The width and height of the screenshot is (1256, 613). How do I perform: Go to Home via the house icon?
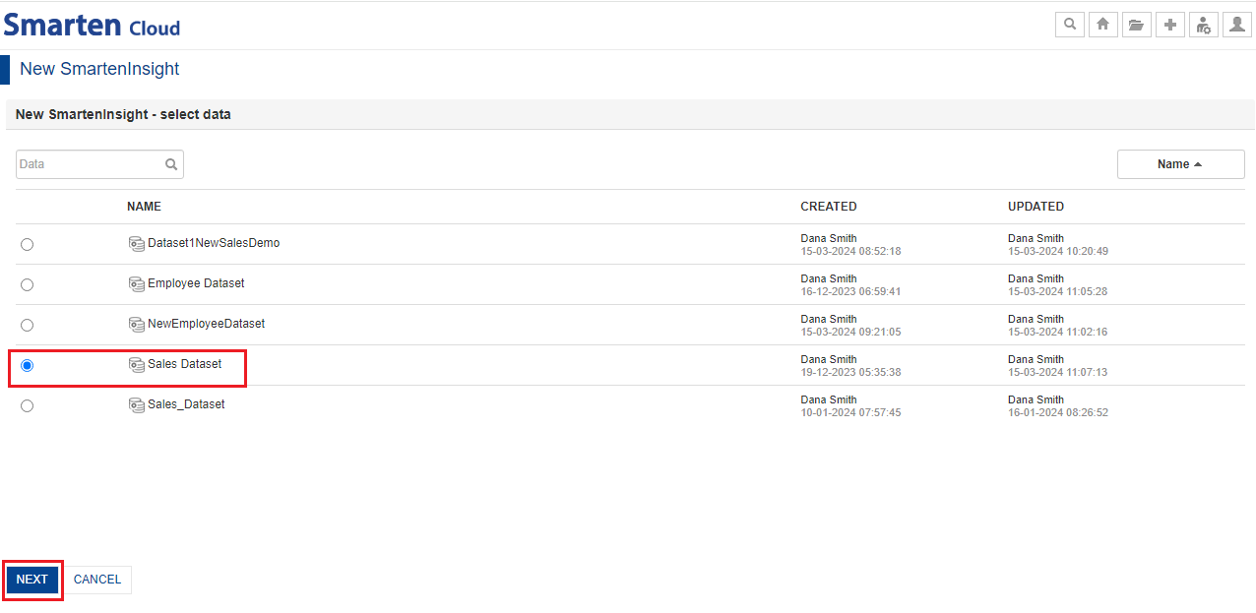(x=1103, y=25)
